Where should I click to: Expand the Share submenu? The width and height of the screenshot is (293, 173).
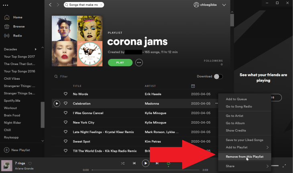pos(244,166)
